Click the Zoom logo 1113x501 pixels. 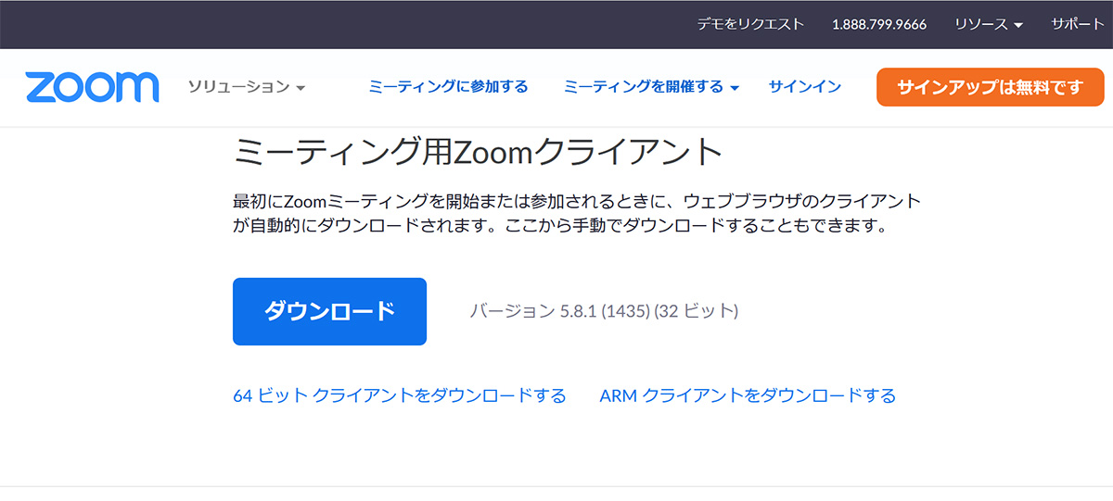[93, 87]
